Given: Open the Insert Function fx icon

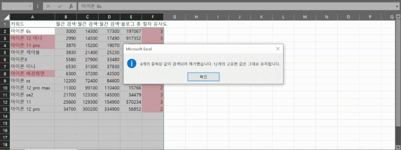Looking at the screenshot, I should [x=71, y=6].
